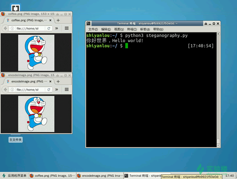Go back in encodeImage.png Firefox window
The height and width of the screenshot is (179, 237).
pyautogui.click(x=6, y=90)
